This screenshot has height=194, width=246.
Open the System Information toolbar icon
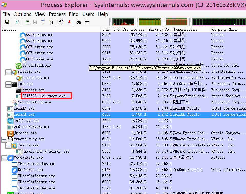[27, 22]
